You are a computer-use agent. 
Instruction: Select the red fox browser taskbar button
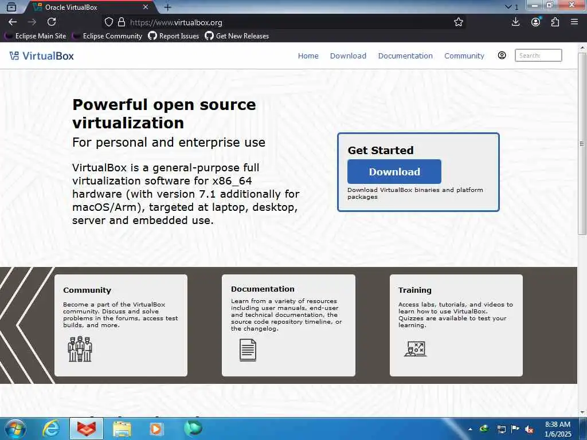[x=87, y=429]
